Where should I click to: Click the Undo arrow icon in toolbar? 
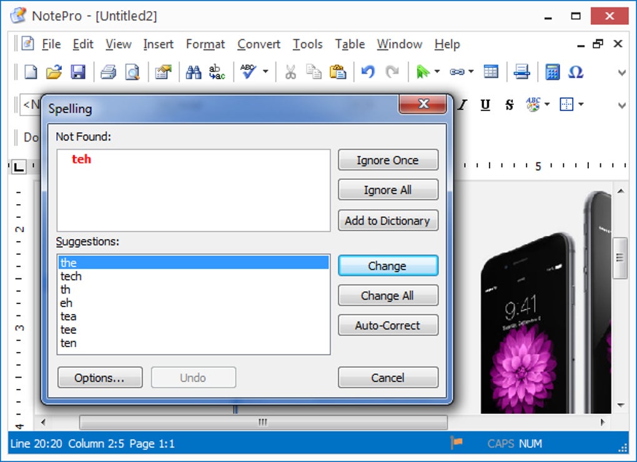click(x=368, y=72)
